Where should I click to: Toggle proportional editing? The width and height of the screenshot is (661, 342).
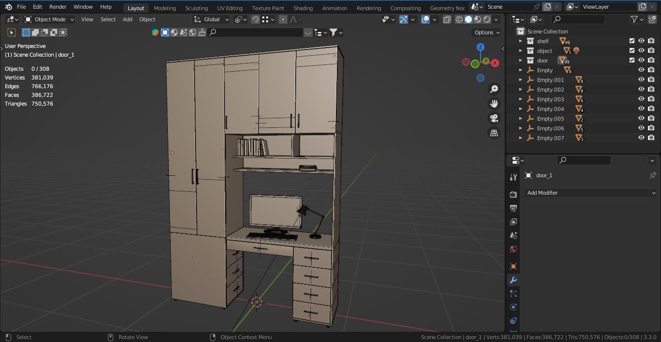(283, 19)
